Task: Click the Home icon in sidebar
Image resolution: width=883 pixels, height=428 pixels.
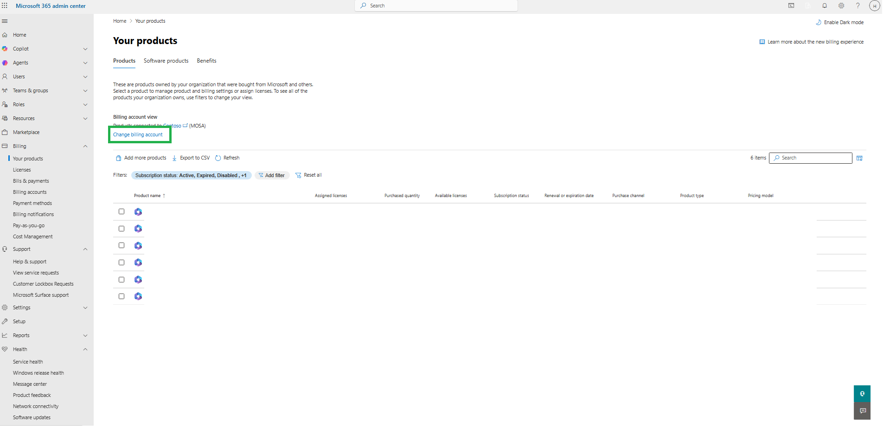Action: click(5, 35)
